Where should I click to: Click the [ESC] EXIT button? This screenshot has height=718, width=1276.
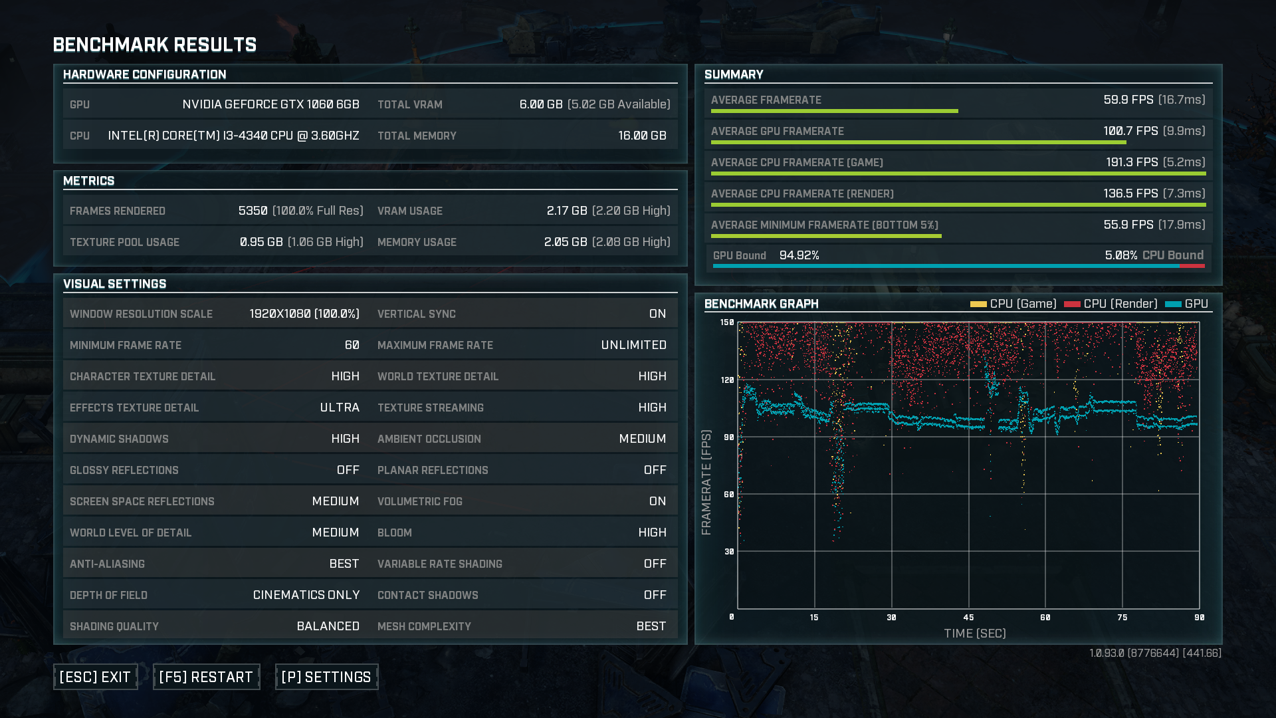pos(95,677)
